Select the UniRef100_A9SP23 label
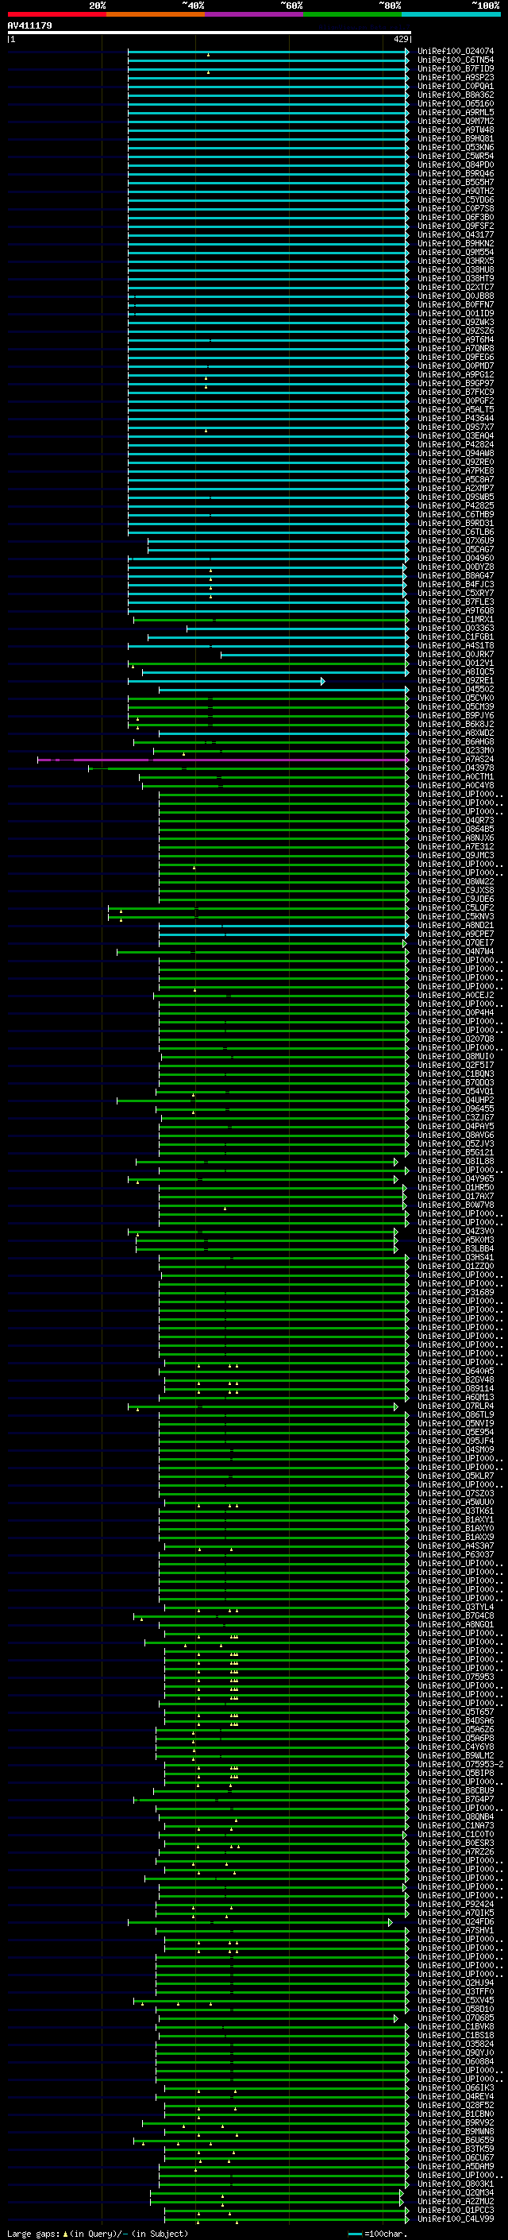Image resolution: width=508 pixels, height=2240 pixels. point(455,78)
